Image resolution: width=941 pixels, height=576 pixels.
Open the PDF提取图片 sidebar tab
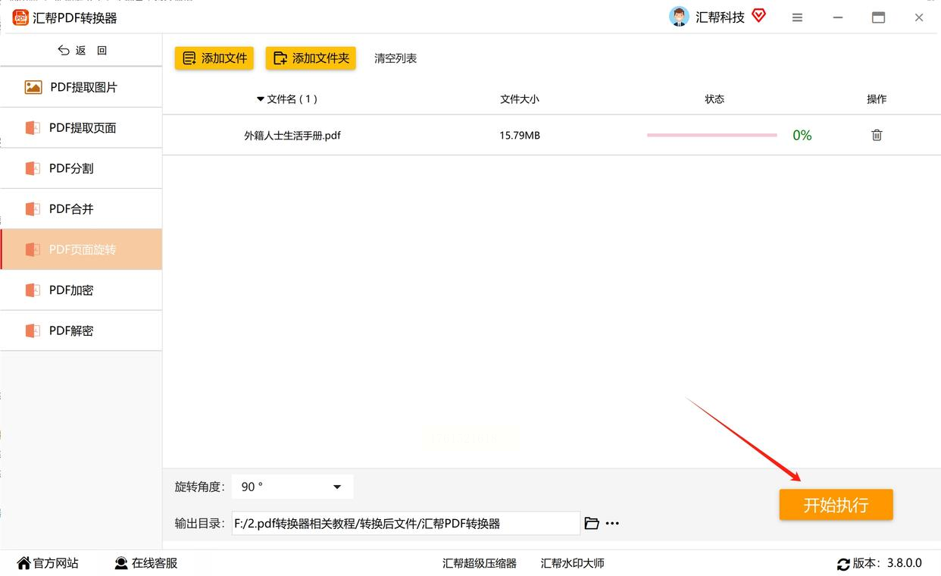tap(81, 87)
